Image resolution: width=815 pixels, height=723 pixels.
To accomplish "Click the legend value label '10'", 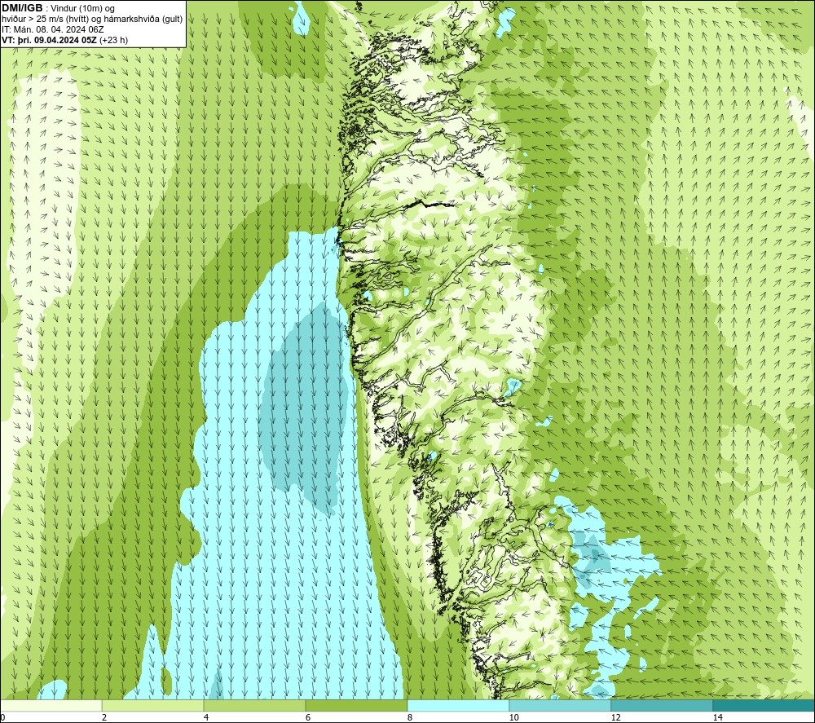I will [x=513, y=717].
